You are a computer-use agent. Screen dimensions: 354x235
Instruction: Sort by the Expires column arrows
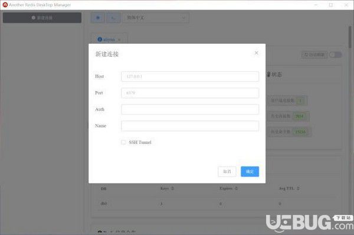(237, 188)
